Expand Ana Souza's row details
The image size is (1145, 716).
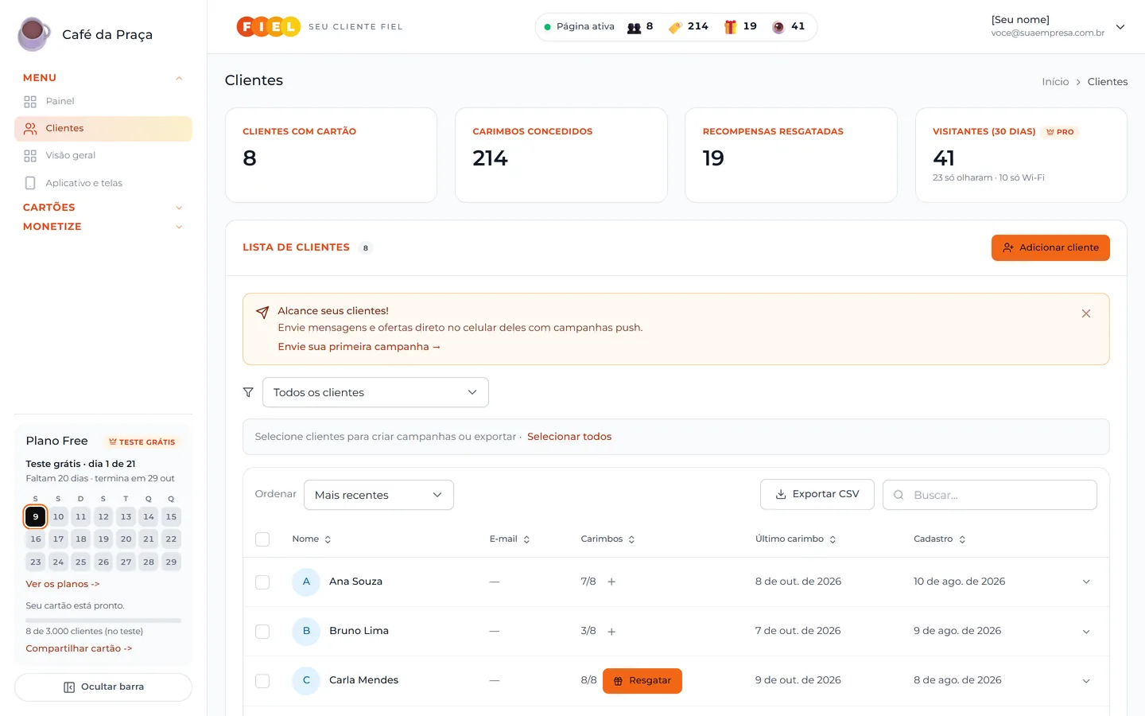[1086, 582]
